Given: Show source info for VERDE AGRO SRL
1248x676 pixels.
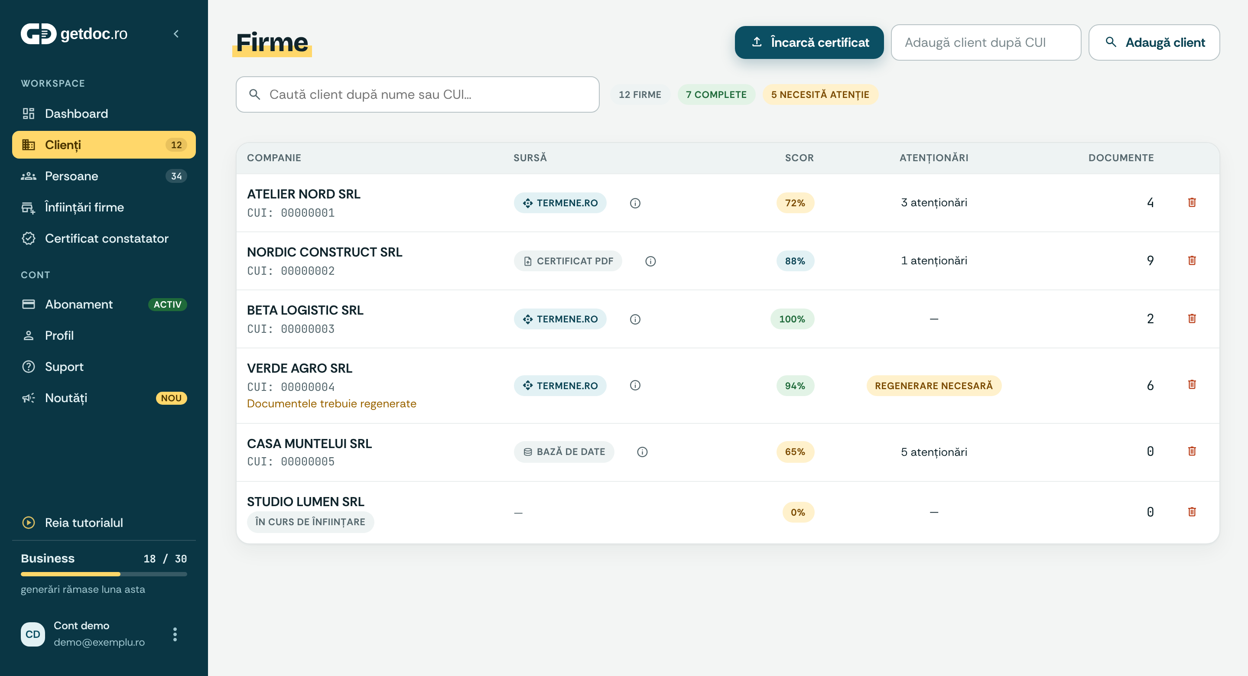Looking at the screenshot, I should 635,385.
